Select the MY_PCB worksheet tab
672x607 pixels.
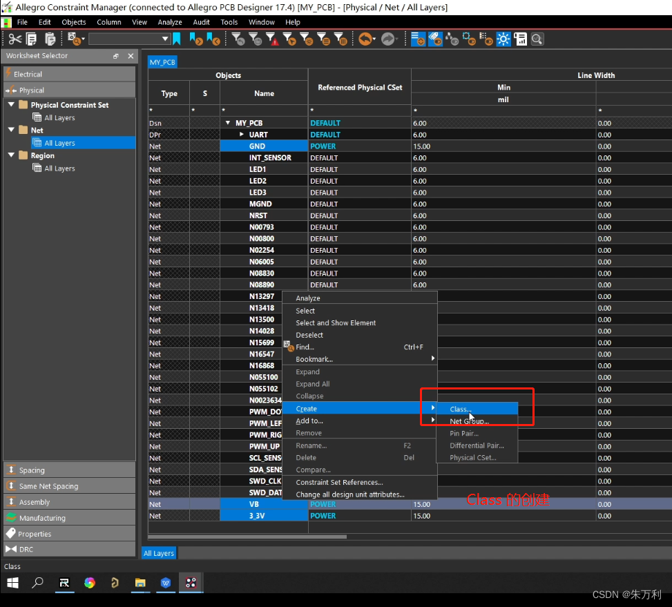coord(162,62)
